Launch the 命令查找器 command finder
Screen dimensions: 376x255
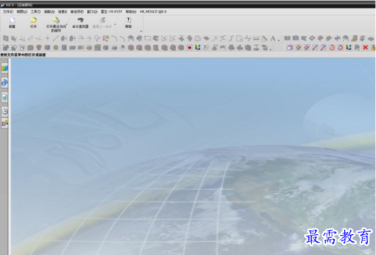pyautogui.click(x=80, y=23)
